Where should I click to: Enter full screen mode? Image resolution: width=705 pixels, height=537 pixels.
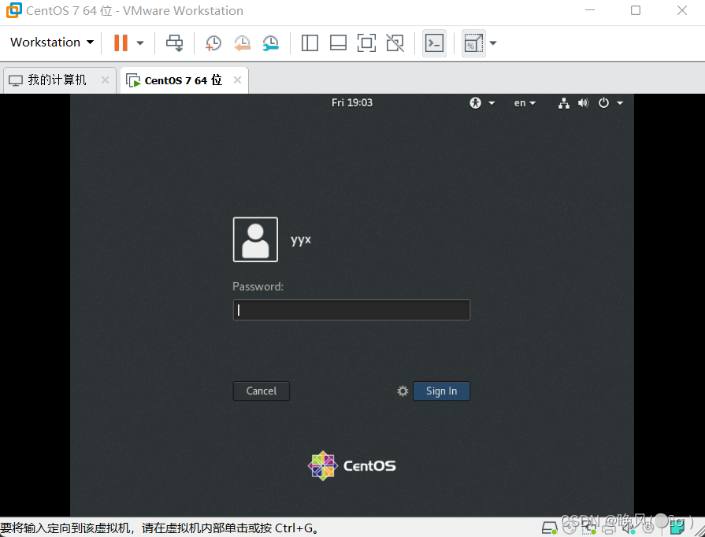[x=366, y=43]
